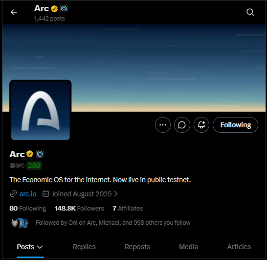The image size is (267, 260).
Task: Click the Following button to unfollow
Action: tap(235, 125)
